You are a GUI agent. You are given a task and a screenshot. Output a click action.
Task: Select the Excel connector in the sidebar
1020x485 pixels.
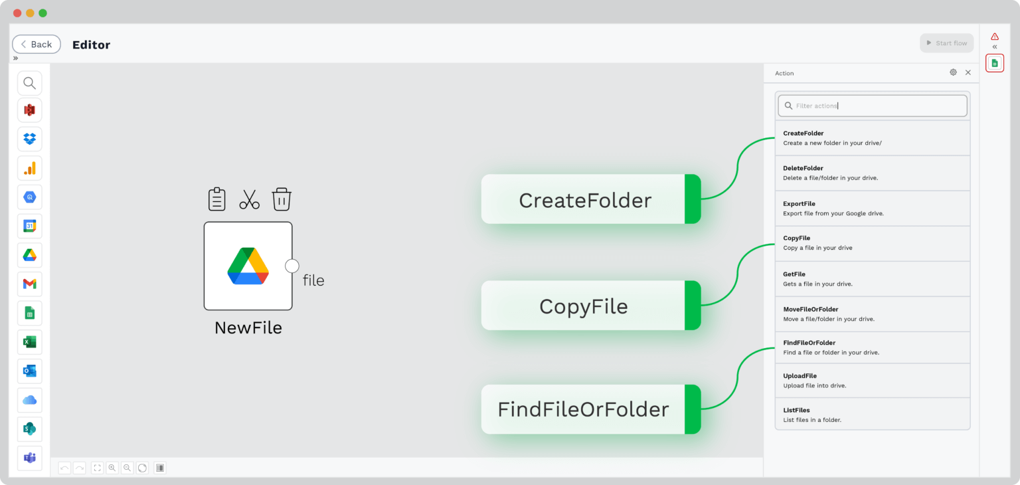29,341
